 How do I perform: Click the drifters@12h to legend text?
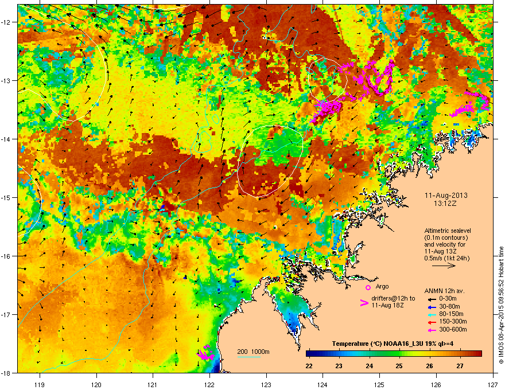click(x=393, y=299)
